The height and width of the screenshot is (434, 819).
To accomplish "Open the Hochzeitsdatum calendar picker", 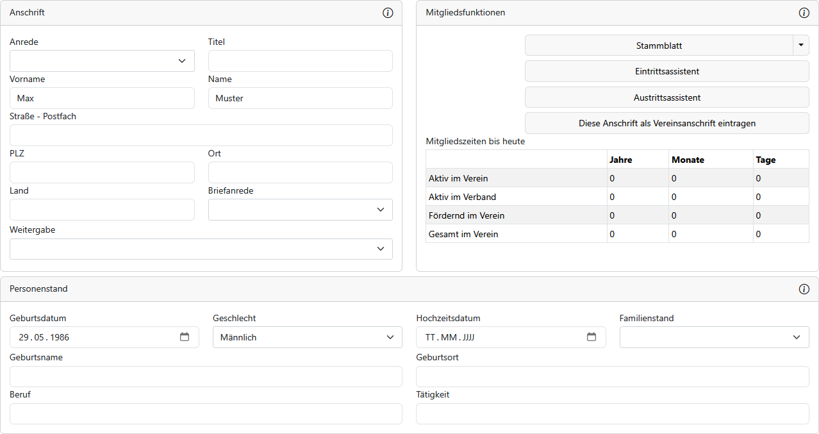I will coord(591,337).
